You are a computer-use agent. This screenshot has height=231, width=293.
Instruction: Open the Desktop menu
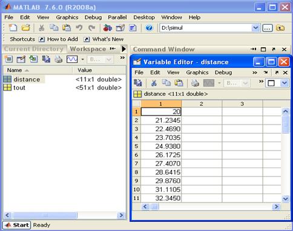[144, 18]
